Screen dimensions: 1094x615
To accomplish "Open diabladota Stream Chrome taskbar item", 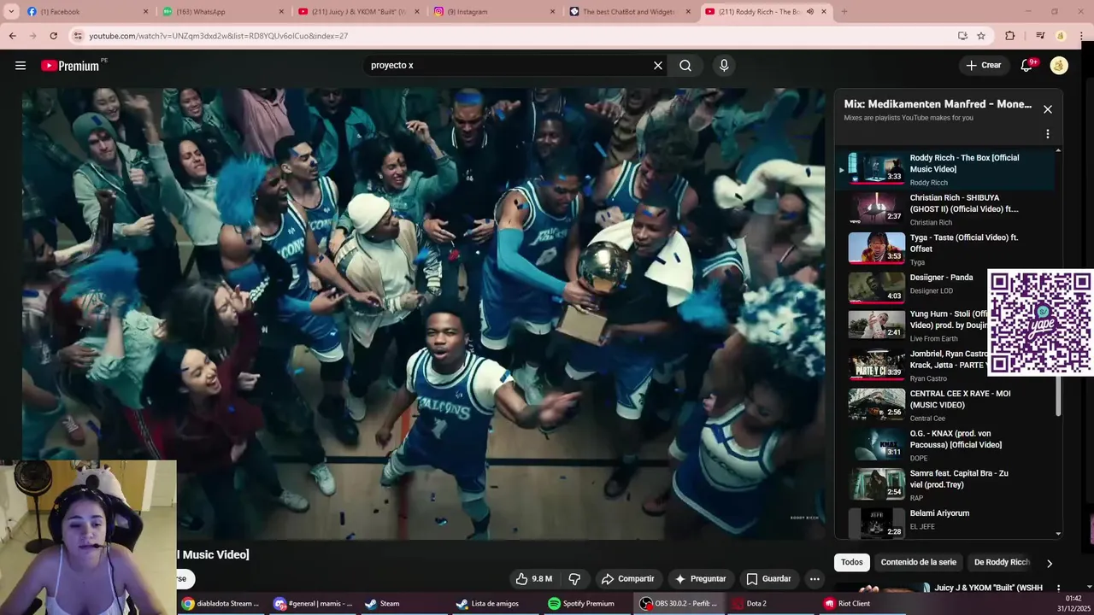I will point(221,603).
